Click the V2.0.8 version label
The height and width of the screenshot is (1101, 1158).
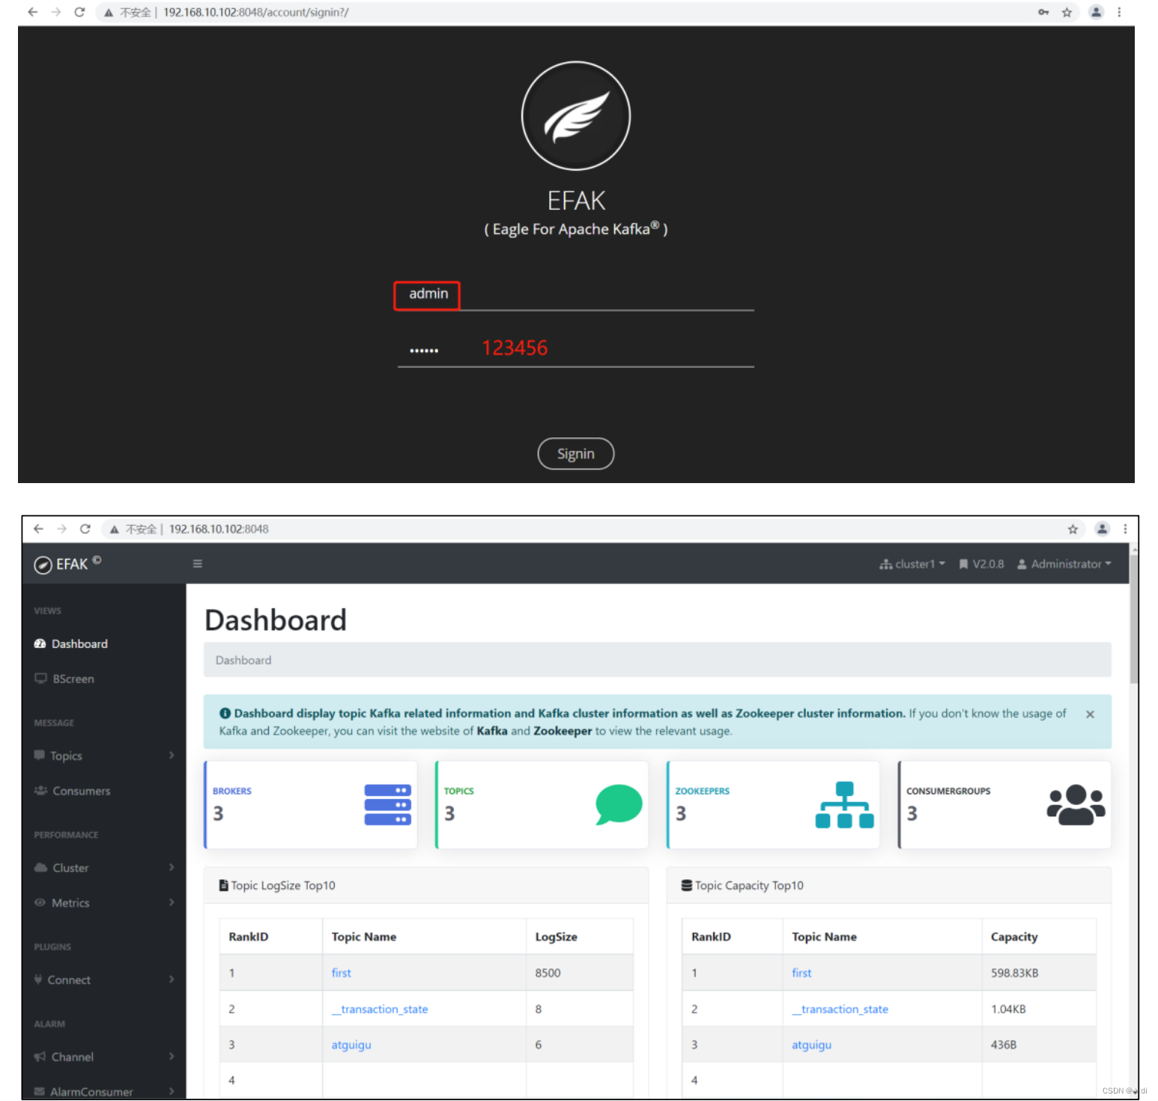(981, 564)
